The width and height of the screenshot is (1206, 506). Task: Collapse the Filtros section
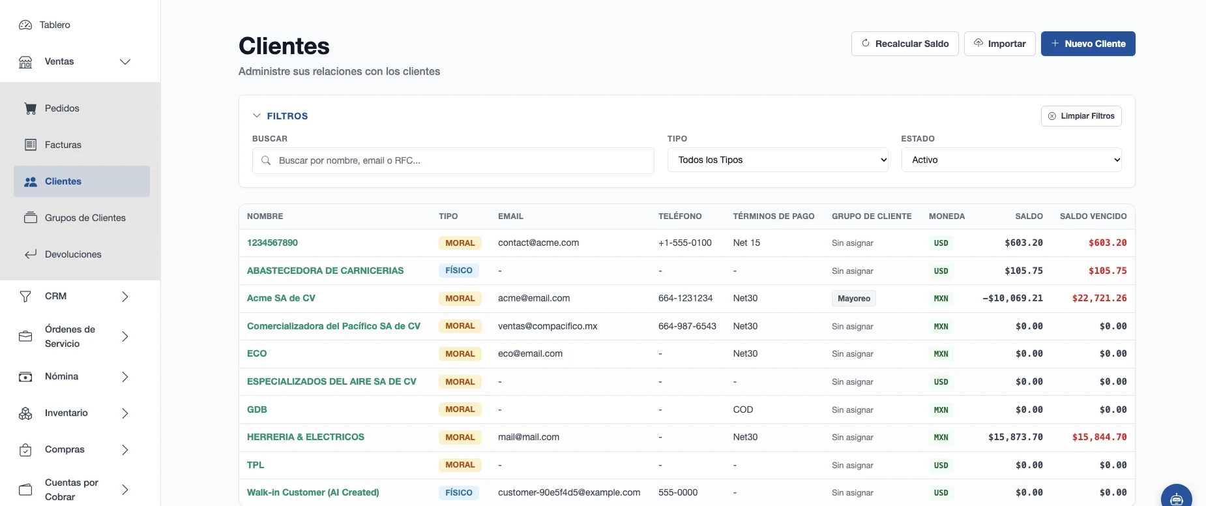point(280,116)
